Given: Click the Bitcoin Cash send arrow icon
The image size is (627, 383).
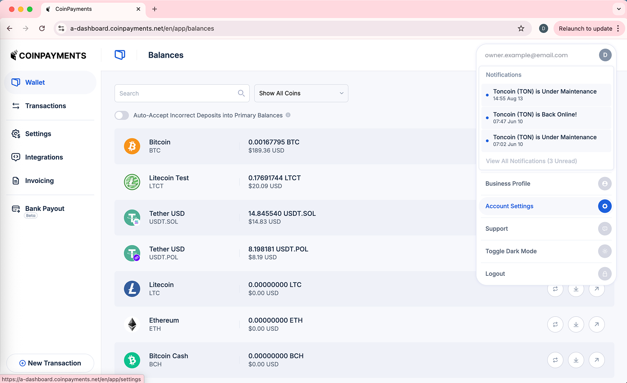Looking at the screenshot, I should pos(597,360).
